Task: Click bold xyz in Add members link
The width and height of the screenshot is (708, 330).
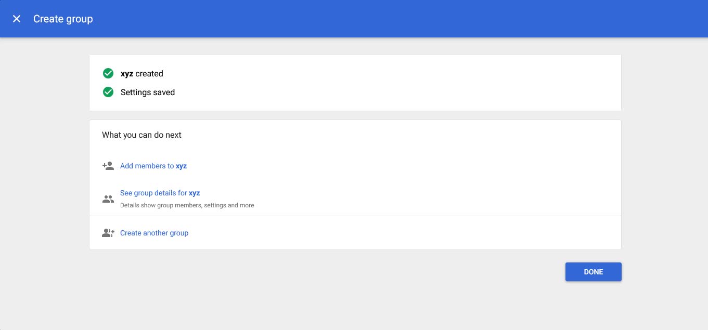Action: (181, 166)
